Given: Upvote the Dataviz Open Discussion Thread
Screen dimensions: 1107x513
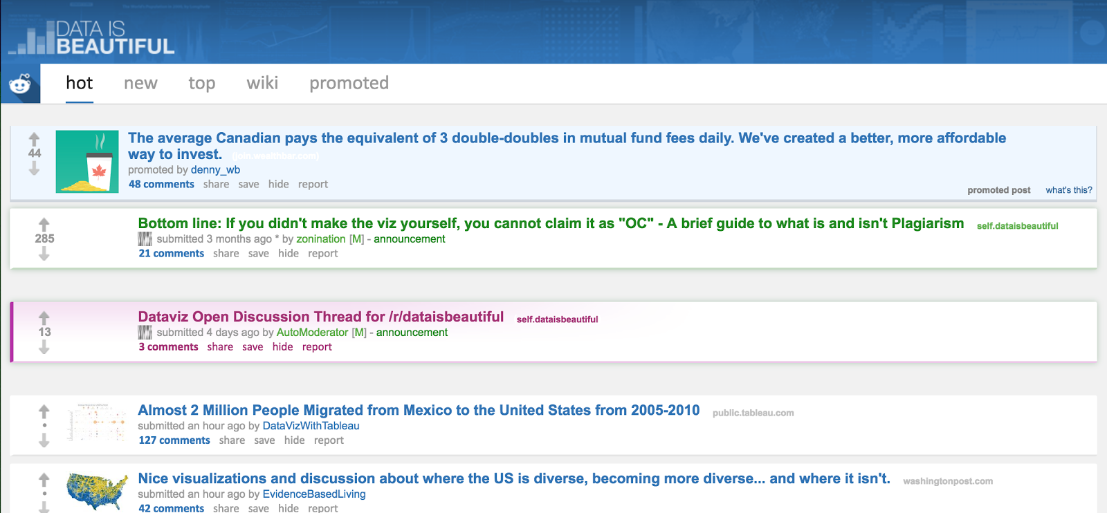Looking at the screenshot, I should [44, 318].
